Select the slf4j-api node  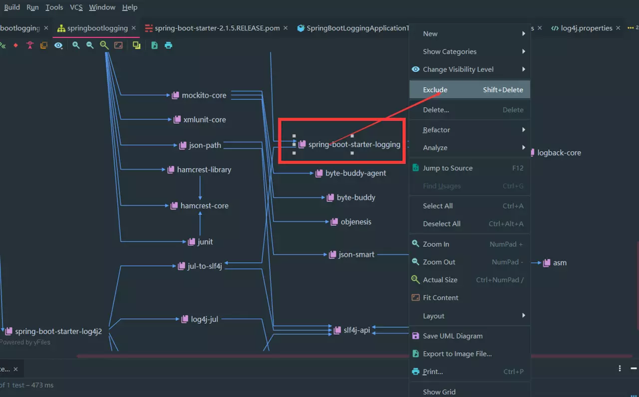point(351,330)
